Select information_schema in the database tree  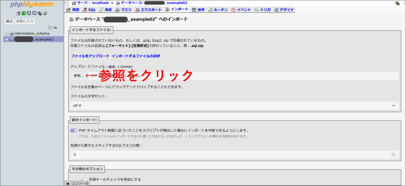(32, 33)
